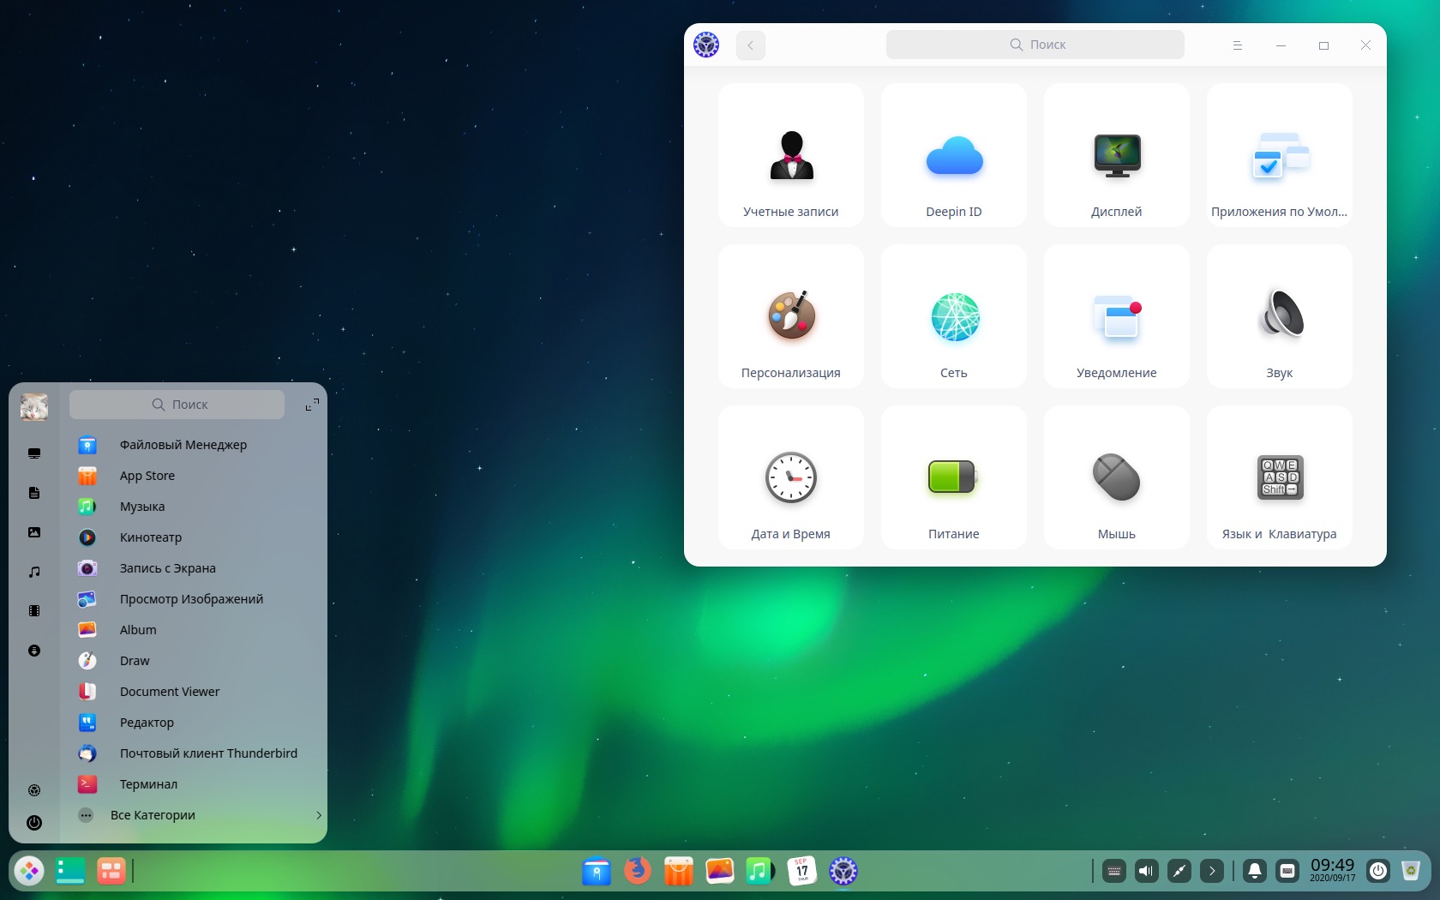The height and width of the screenshot is (900, 1440).
Task: Click the pen tray icon
Action: pos(1179,871)
